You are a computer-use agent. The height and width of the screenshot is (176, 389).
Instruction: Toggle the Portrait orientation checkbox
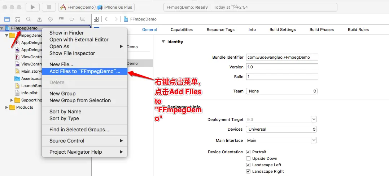[x=248, y=152]
